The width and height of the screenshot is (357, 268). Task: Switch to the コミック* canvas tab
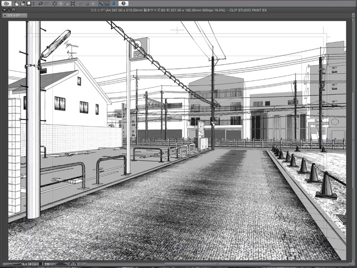15,16
